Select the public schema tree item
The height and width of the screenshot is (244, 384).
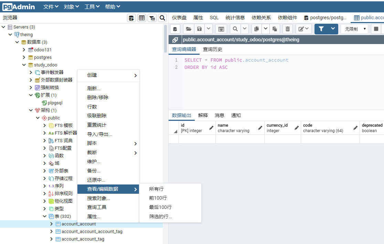[54, 118]
